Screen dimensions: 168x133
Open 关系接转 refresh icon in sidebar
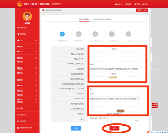(x=18, y=121)
